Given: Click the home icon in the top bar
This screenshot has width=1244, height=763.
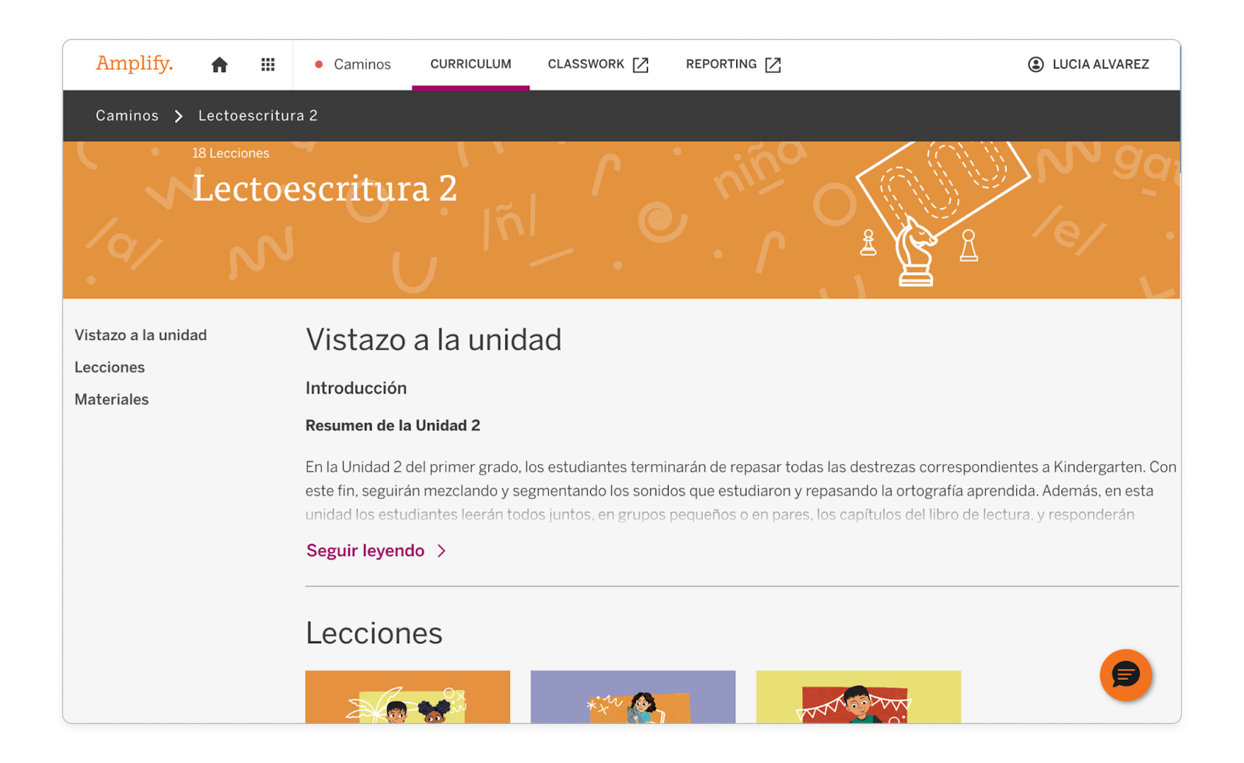Looking at the screenshot, I should click(x=219, y=64).
